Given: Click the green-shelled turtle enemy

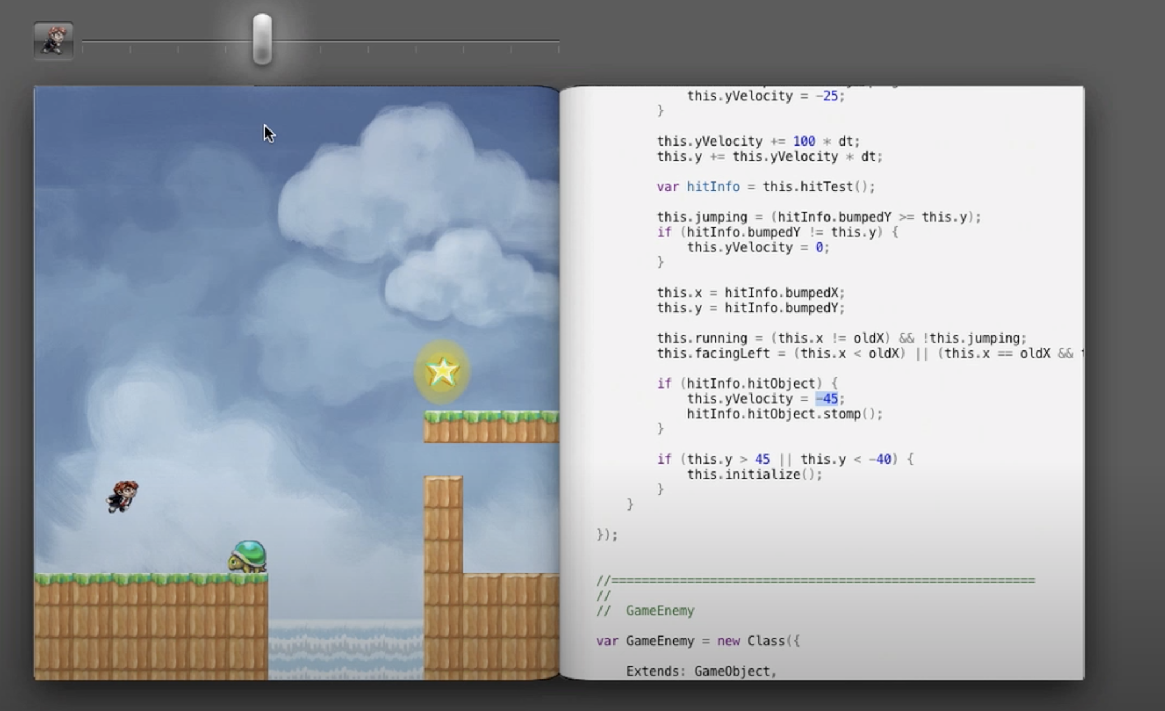Looking at the screenshot, I should tap(248, 556).
